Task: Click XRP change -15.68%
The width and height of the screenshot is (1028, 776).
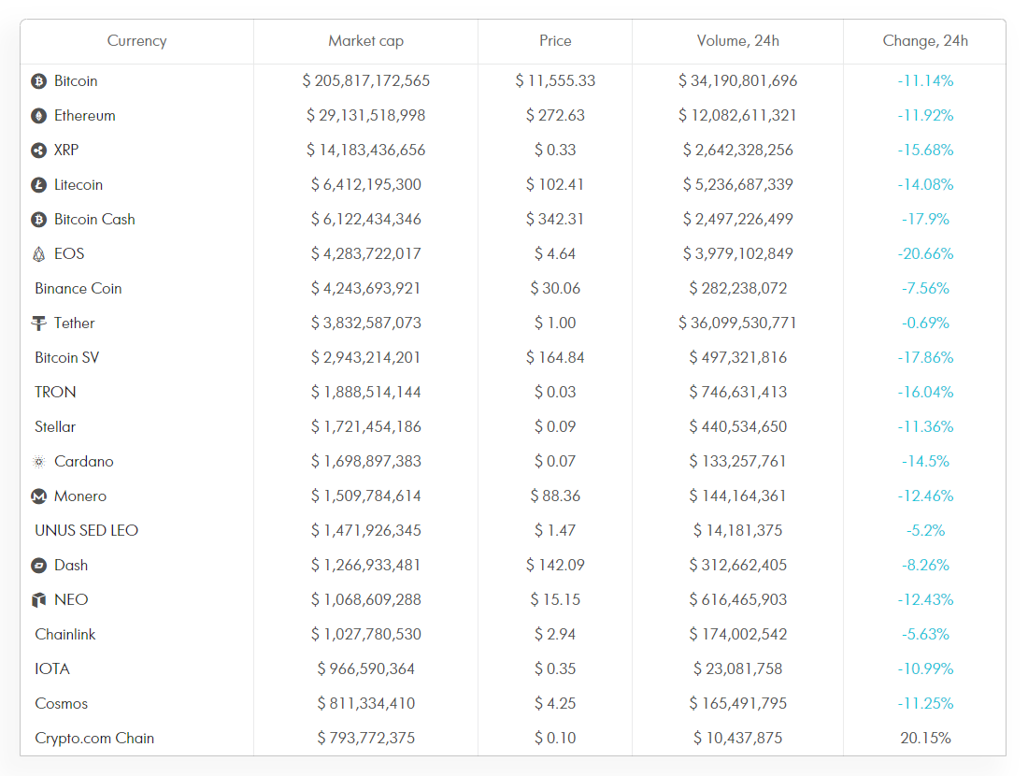Action: tap(925, 151)
